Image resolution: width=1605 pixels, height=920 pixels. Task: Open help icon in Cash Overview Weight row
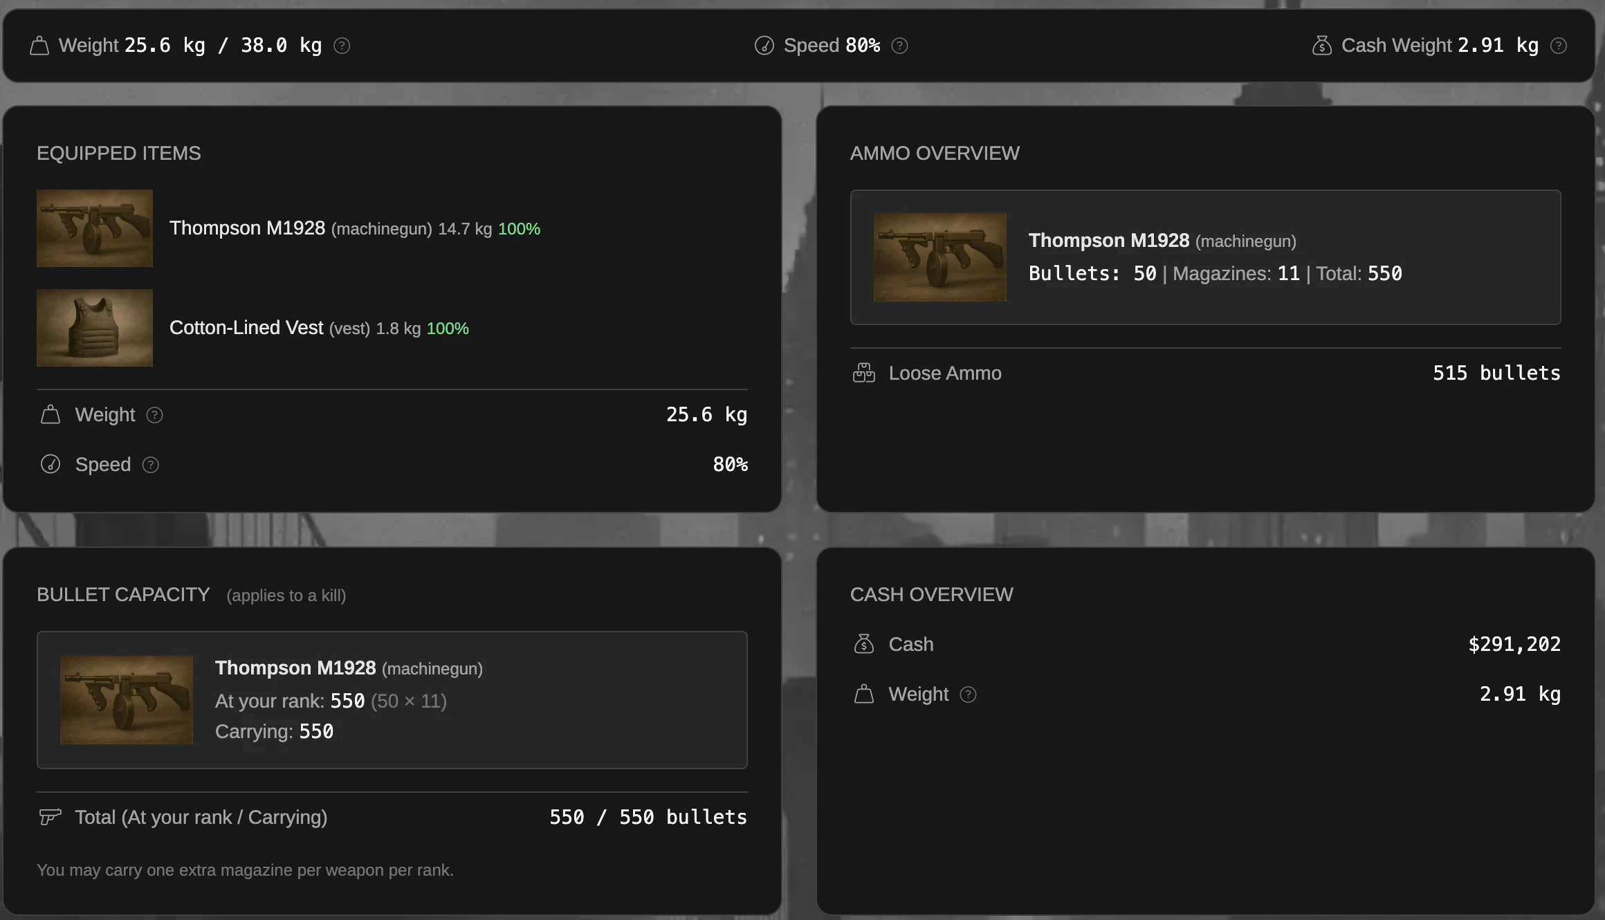point(968,694)
